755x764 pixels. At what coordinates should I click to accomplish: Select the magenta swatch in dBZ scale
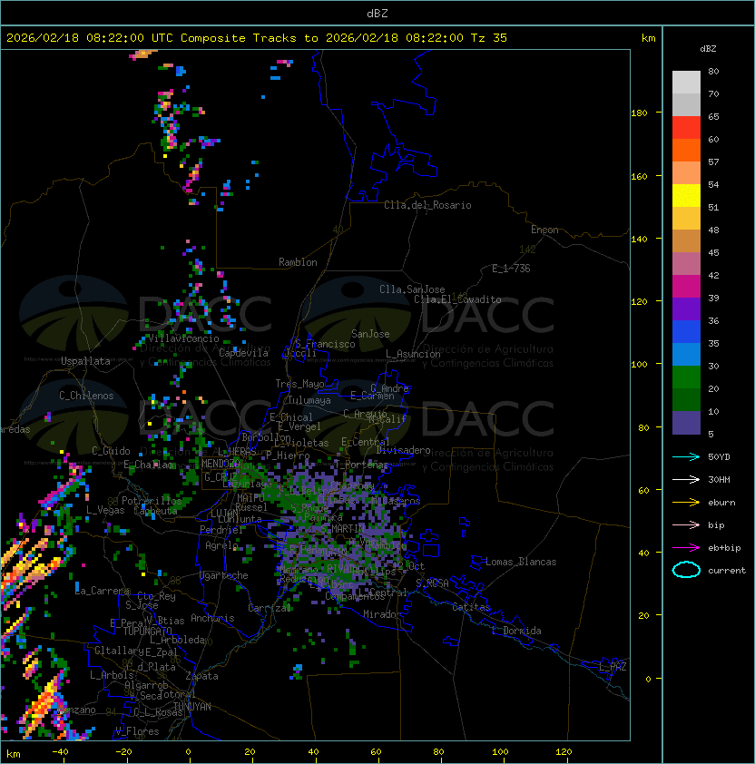click(686, 287)
